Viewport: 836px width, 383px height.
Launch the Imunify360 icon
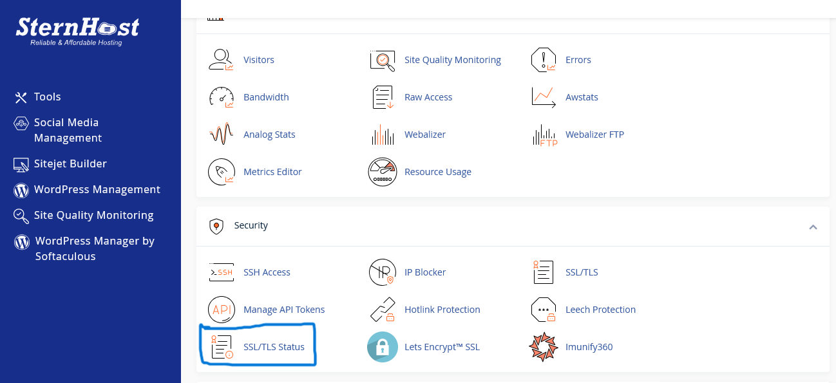point(543,347)
